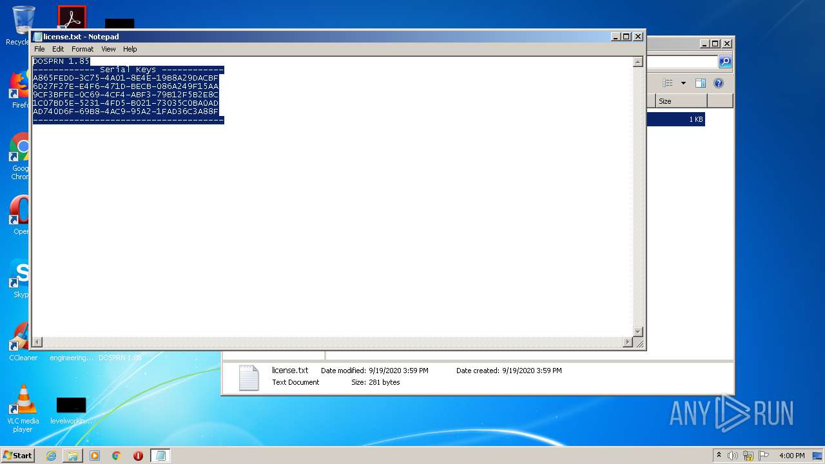
Task: Select the Adobe Acrobat Reader desktop icon
Action: (x=72, y=17)
